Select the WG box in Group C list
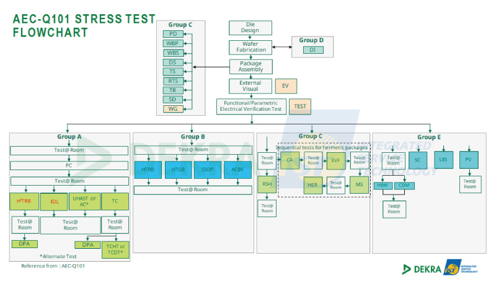496x297 pixels. pyautogui.click(x=172, y=109)
